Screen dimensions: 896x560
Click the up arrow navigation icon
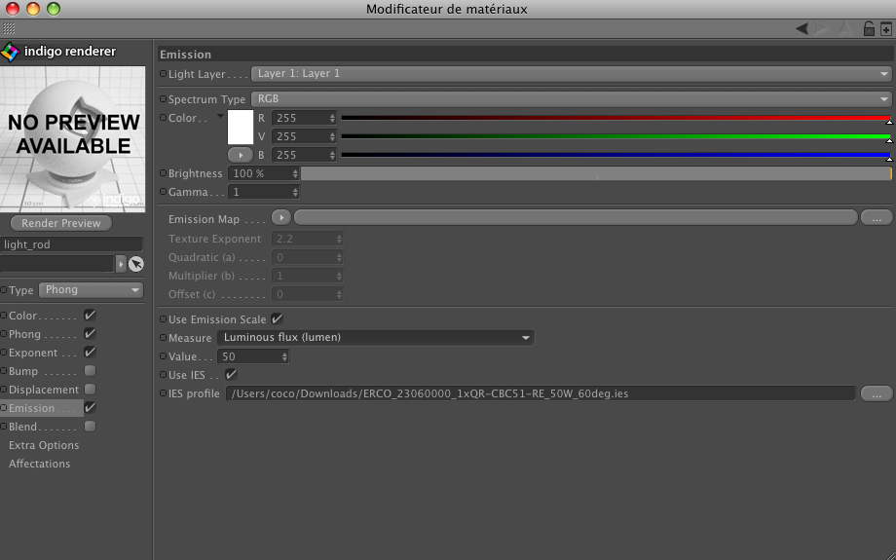tap(846, 29)
